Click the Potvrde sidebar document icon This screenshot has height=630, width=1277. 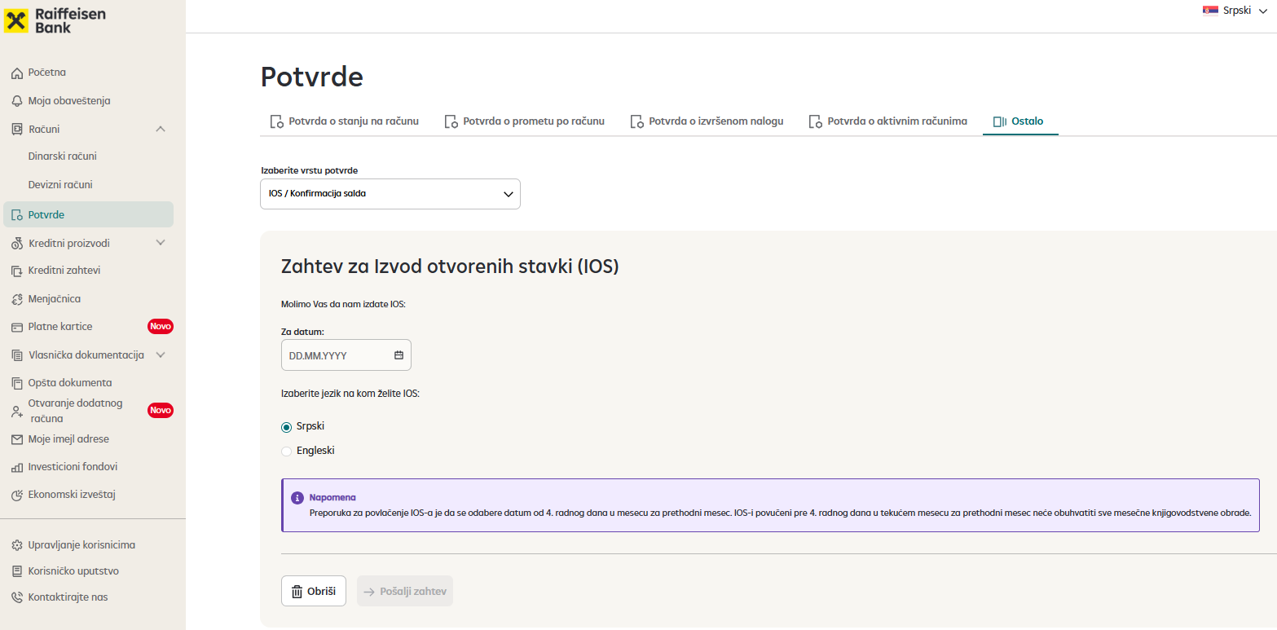[x=17, y=215]
